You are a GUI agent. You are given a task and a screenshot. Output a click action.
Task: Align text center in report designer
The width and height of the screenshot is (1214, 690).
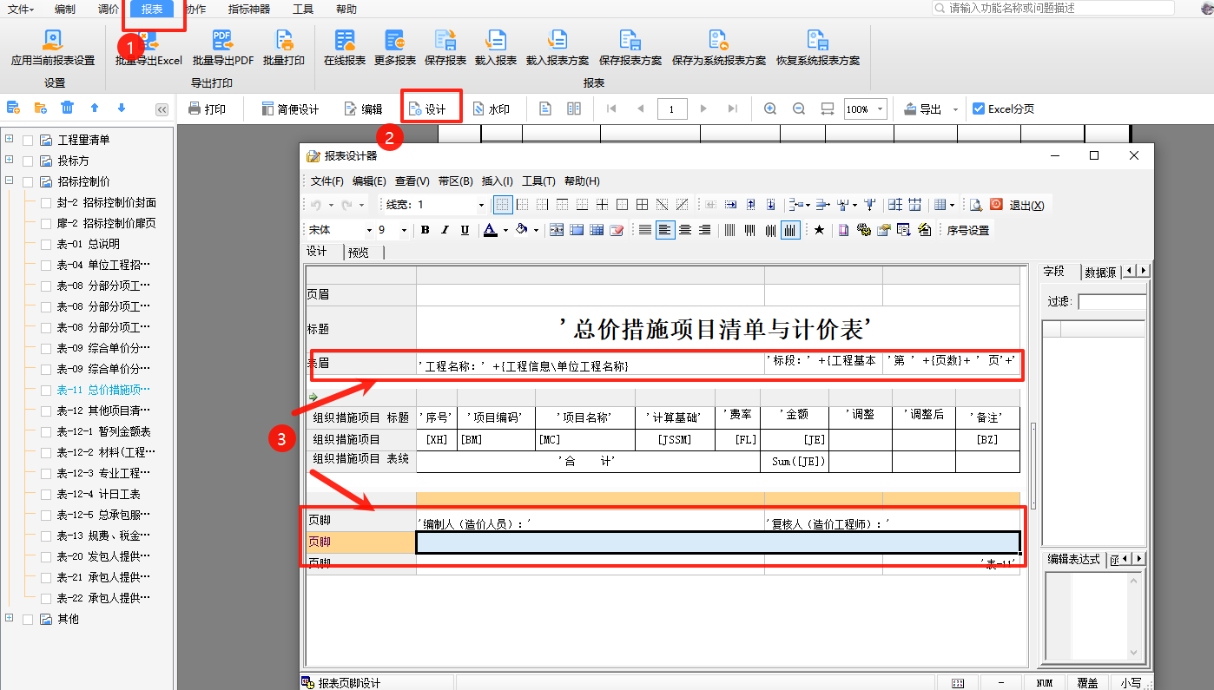pyautogui.click(x=685, y=230)
